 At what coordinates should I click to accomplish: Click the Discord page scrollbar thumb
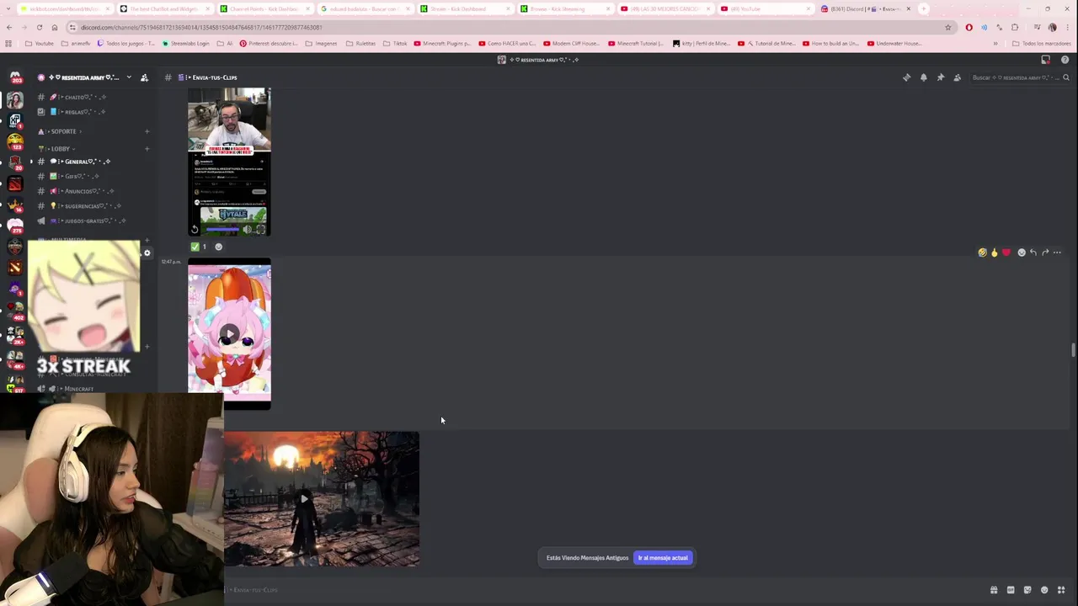tap(1072, 350)
